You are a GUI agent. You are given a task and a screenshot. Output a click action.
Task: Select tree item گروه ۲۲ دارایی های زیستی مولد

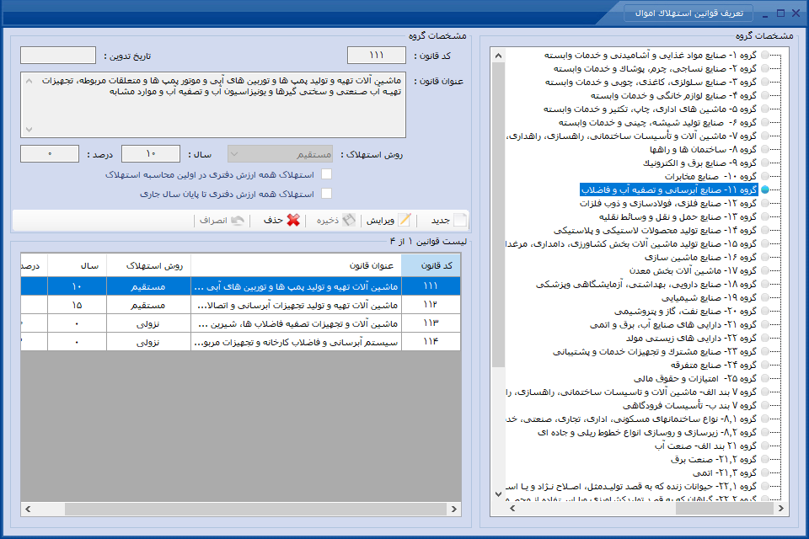[691, 339]
